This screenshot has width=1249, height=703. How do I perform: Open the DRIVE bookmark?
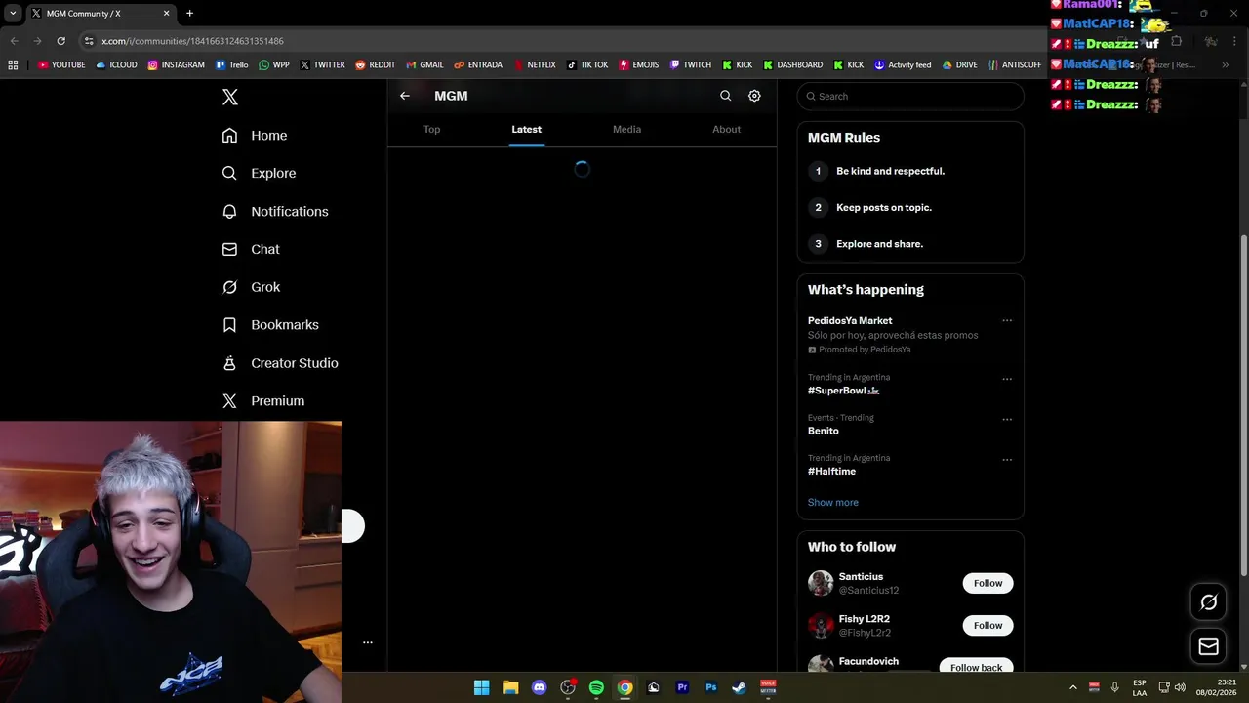960,65
